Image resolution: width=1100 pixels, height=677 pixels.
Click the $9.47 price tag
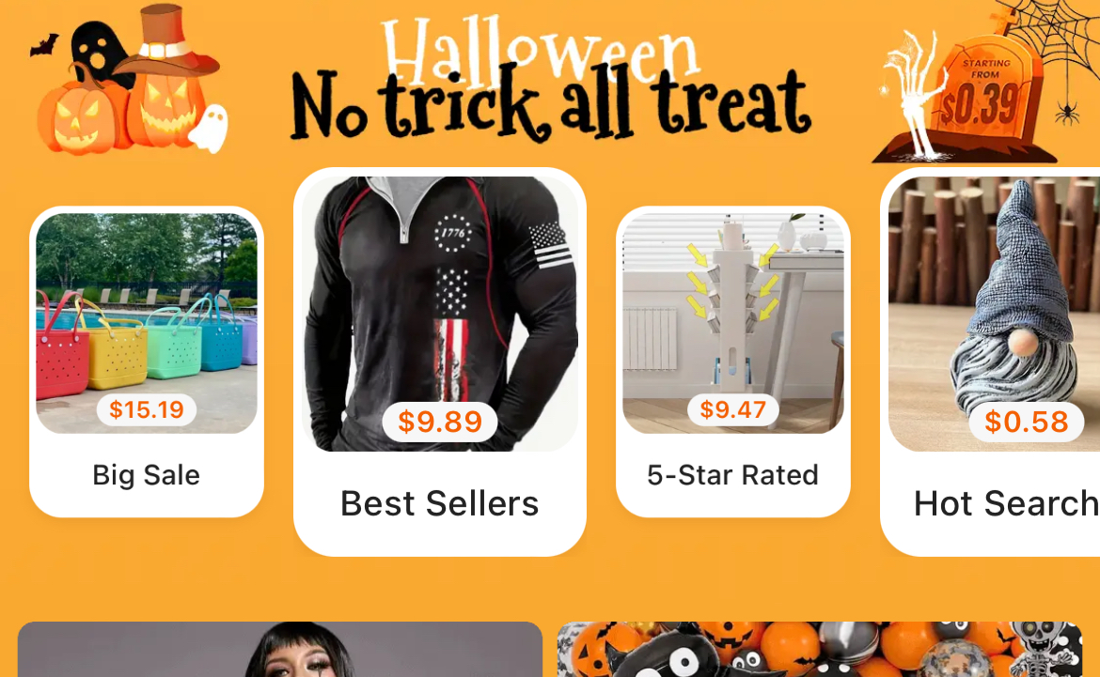pos(733,409)
